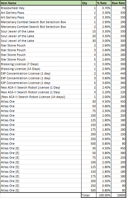Select the Item Name header cell
Screen dimensions: 127x198
[41, 3]
